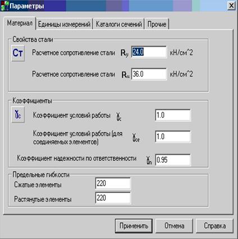
Task: Select the Материал tab
Action: point(20,23)
